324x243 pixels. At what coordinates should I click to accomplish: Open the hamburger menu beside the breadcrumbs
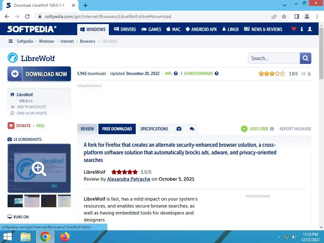[x=10, y=41]
